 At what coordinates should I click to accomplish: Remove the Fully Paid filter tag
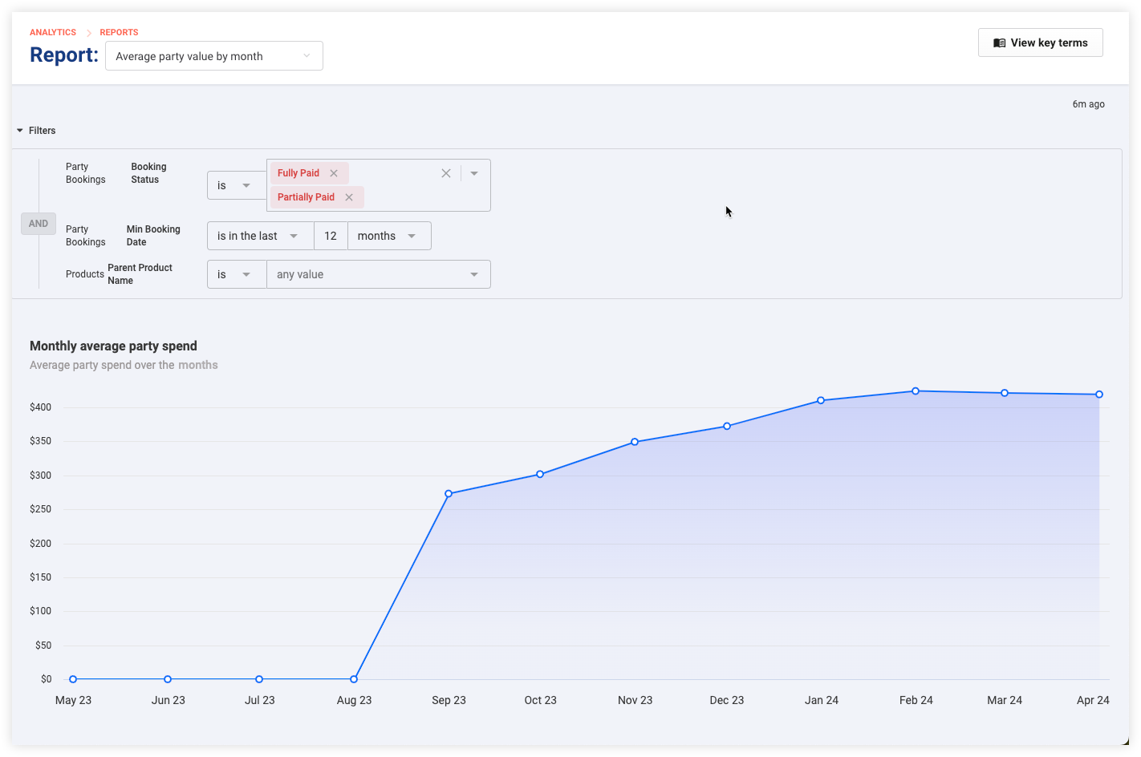point(334,173)
